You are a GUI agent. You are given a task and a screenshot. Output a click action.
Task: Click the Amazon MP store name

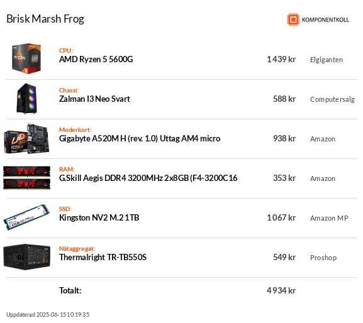[x=329, y=218]
